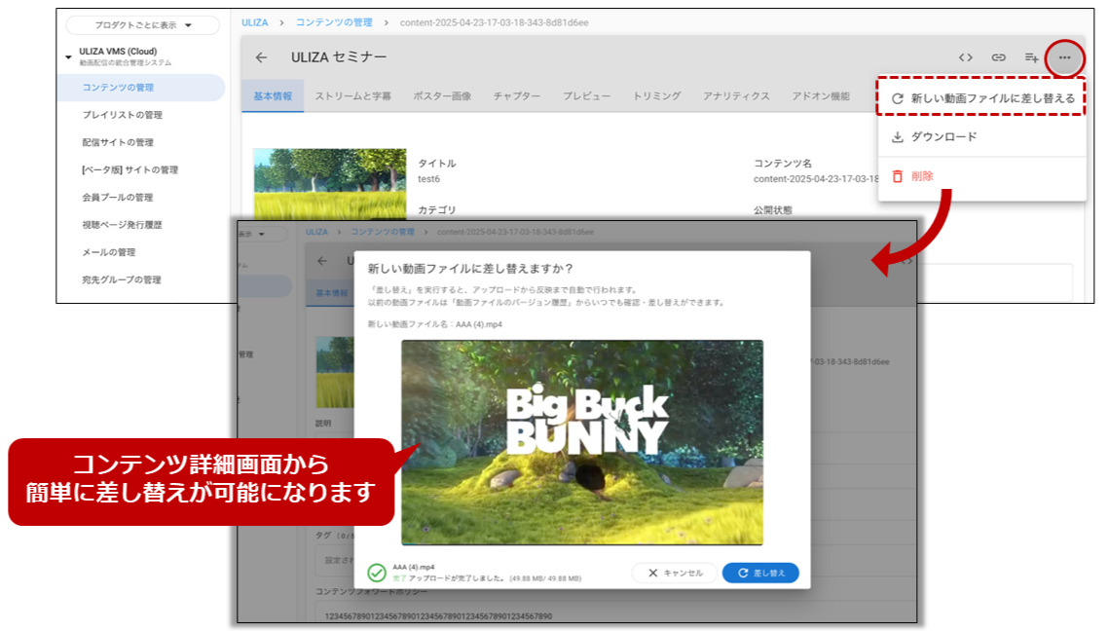Click the title value test6
The image size is (1109, 631).
pos(428,179)
